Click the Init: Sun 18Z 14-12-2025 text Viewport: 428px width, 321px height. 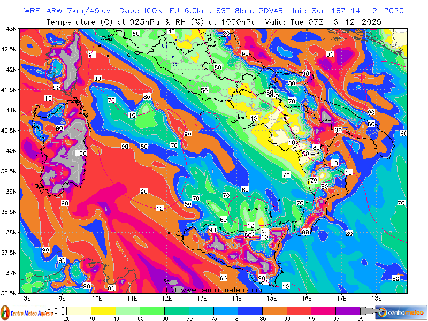(x=348, y=11)
